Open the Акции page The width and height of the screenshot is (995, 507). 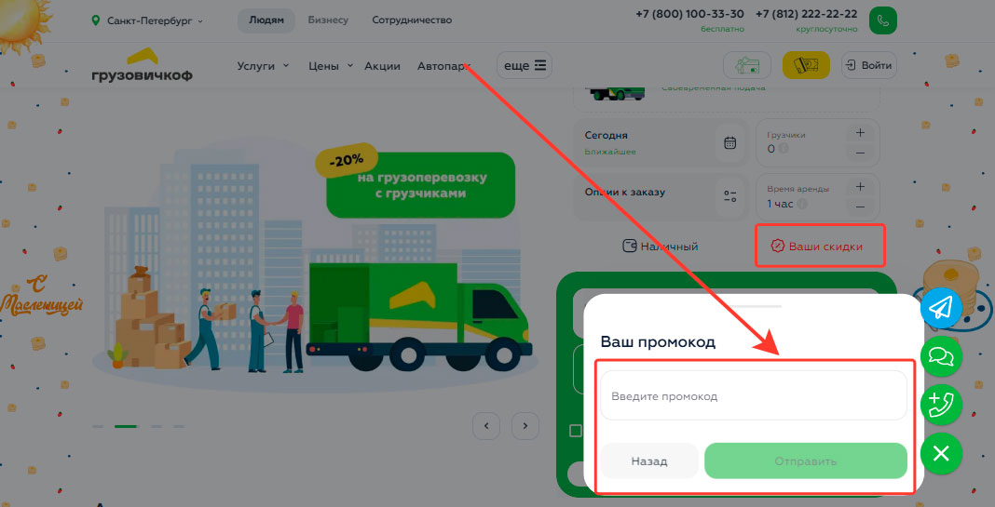click(x=382, y=65)
